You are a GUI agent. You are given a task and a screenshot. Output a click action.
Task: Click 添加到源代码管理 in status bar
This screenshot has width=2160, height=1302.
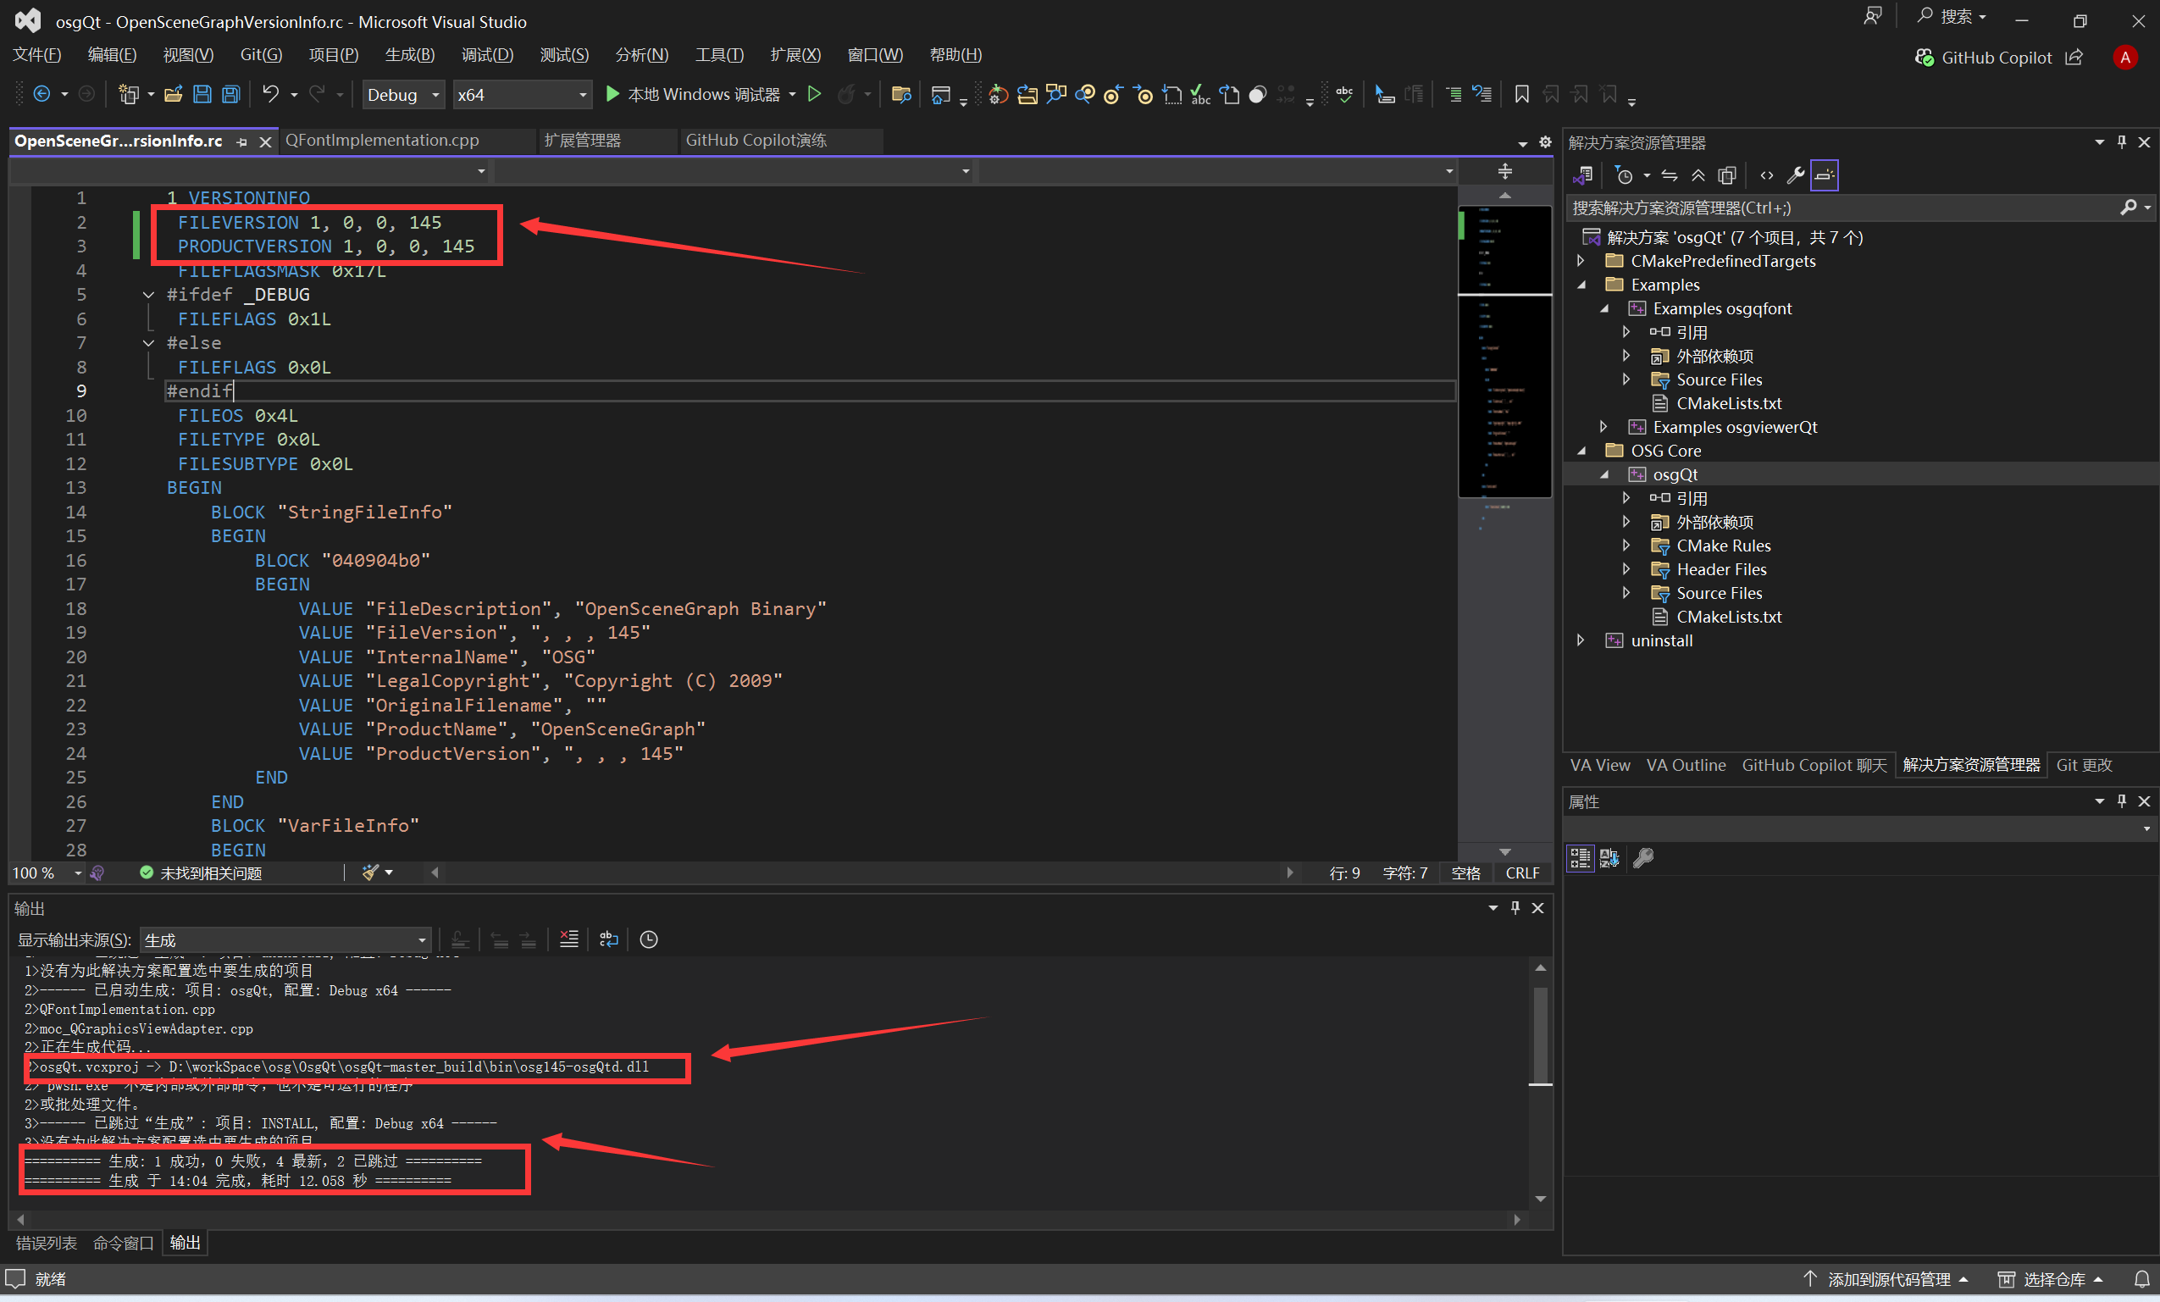pyautogui.click(x=1886, y=1279)
